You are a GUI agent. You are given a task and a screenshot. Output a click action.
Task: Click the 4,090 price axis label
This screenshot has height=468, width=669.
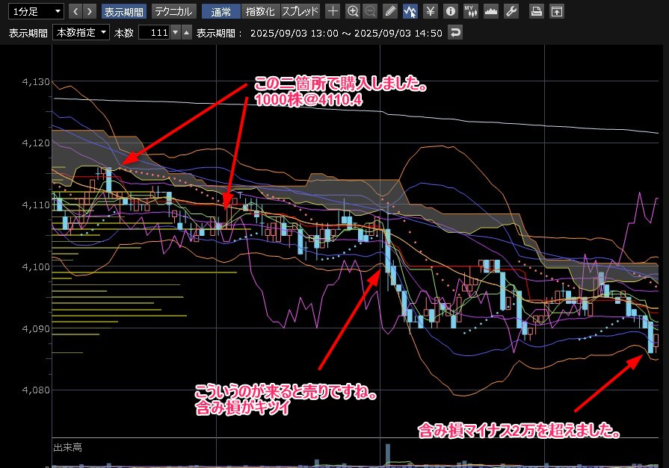(36, 328)
